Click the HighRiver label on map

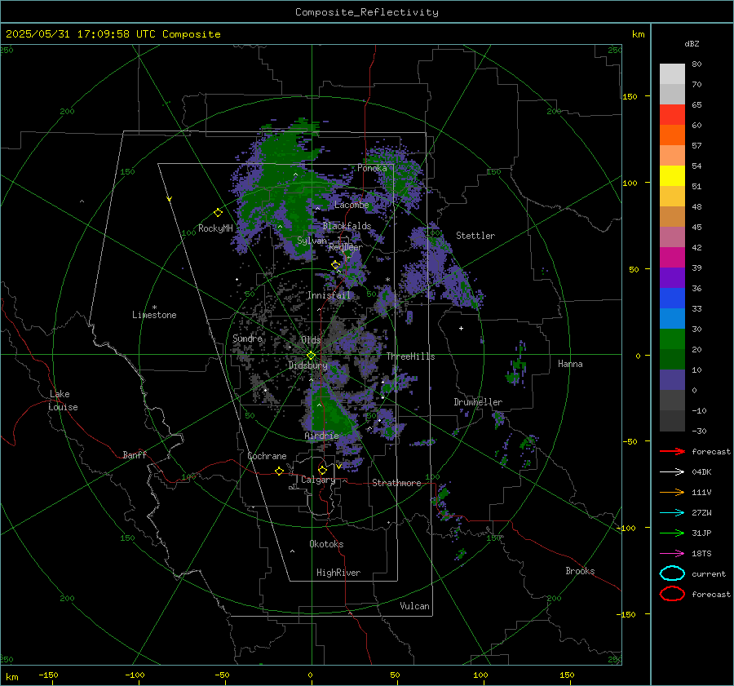[338, 573]
